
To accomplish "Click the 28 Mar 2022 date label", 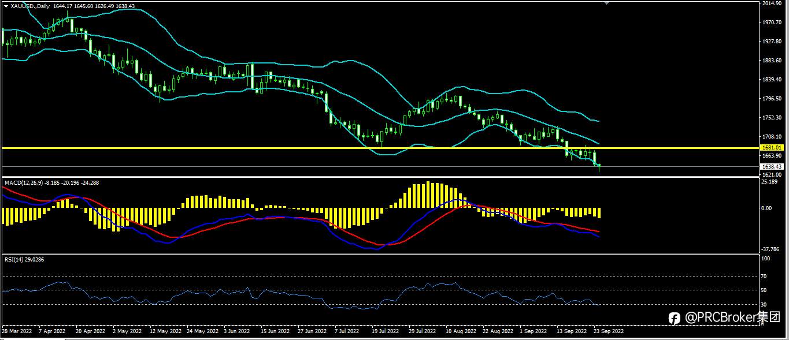I will (x=16, y=332).
